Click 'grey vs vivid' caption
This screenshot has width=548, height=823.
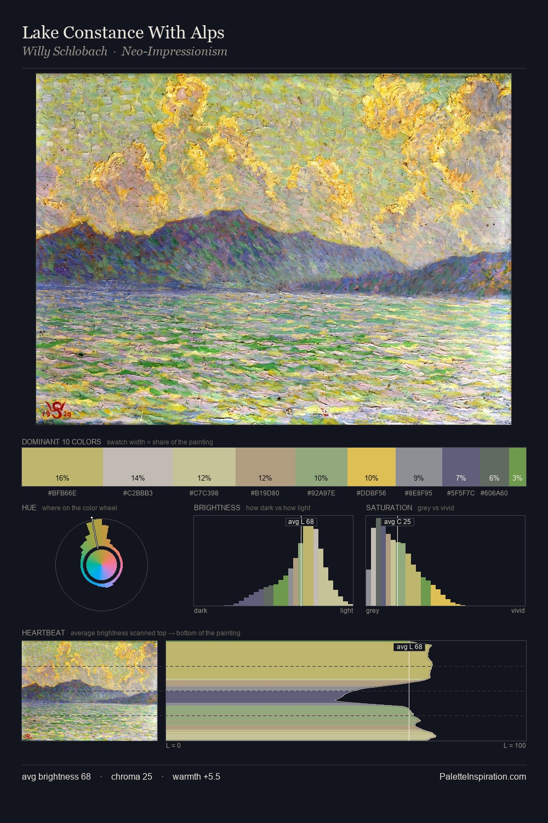point(436,508)
